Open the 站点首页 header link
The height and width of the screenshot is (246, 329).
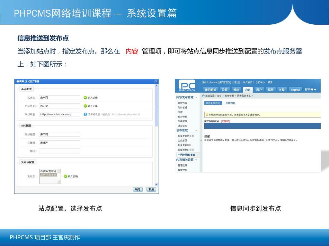pyautogui.click(x=248, y=82)
